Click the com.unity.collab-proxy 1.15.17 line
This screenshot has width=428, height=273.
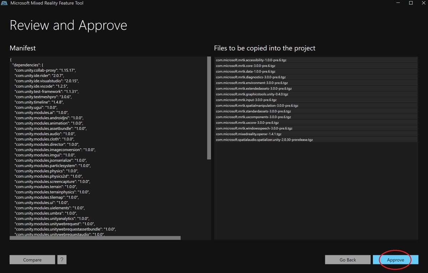(45, 70)
